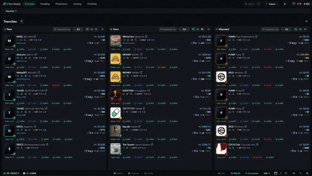312x176 pixels.
Task: Click the global Search field
Action: pyautogui.click(x=252, y=4)
